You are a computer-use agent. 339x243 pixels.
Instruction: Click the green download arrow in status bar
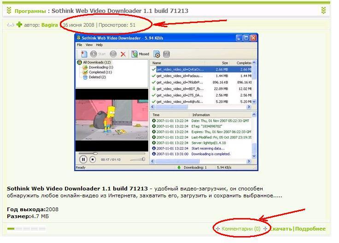tap(179, 167)
